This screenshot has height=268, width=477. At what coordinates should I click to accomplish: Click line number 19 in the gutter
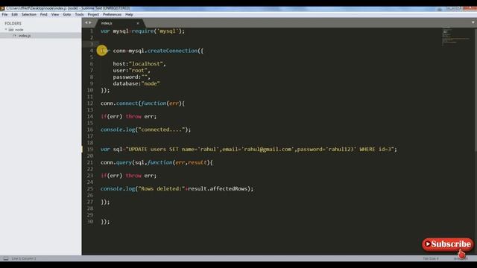tap(90, 149)
